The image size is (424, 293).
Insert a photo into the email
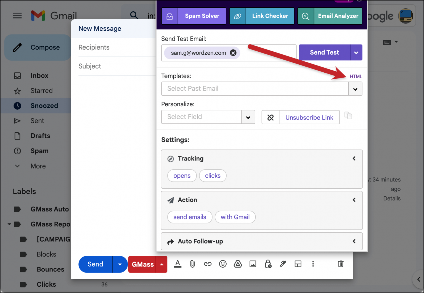pyautogui.click(x=253, y=264)
